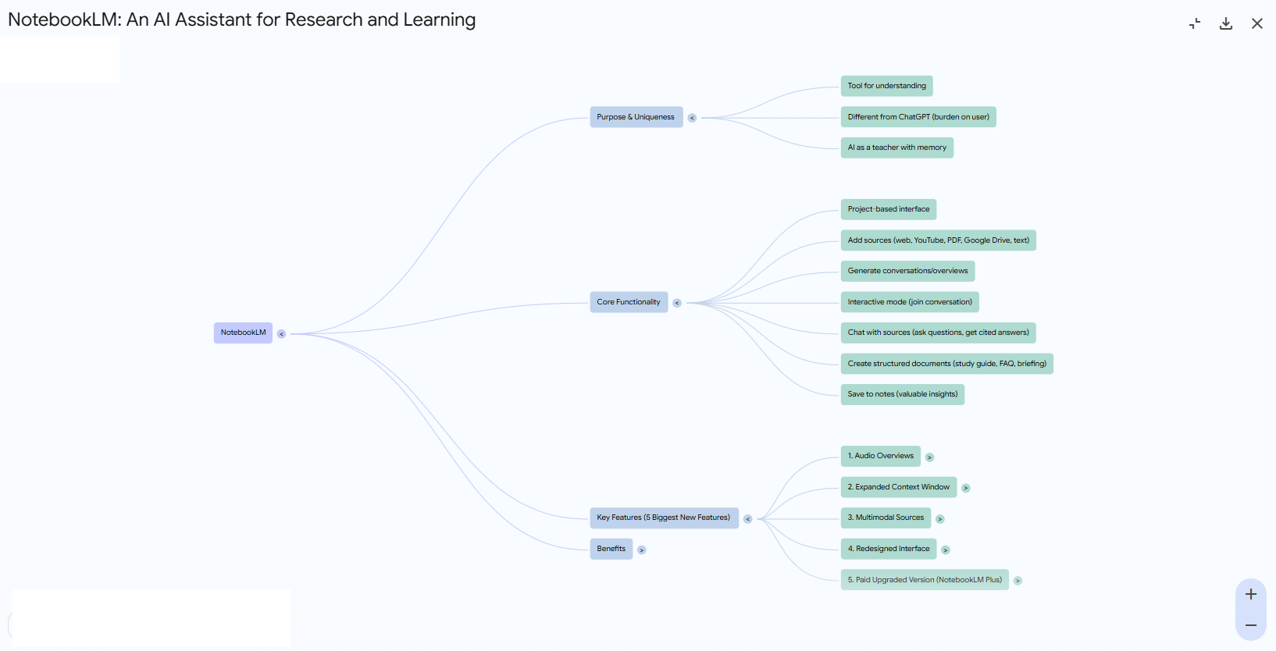Expand the 5. Paid Upgraded Version chevron
This screenshot has width=1276, height=651.
[1018, 581]
